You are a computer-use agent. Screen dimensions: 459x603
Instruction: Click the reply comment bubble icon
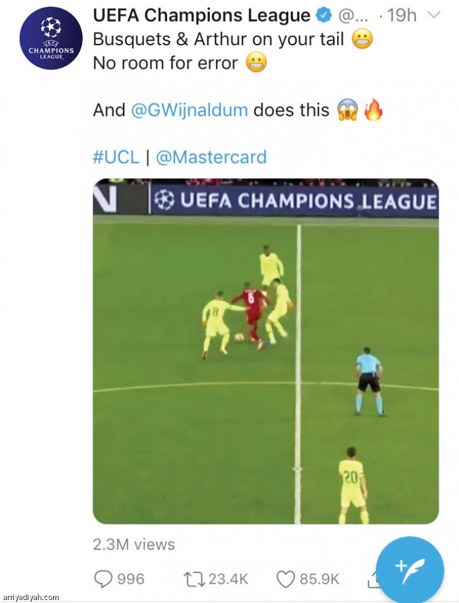click(x=103, y=579)
